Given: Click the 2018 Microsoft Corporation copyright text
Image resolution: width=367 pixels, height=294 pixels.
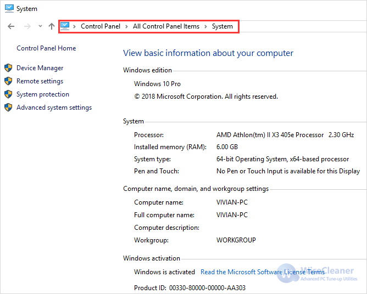Looking at the screenshot, I should coord(206,97).
